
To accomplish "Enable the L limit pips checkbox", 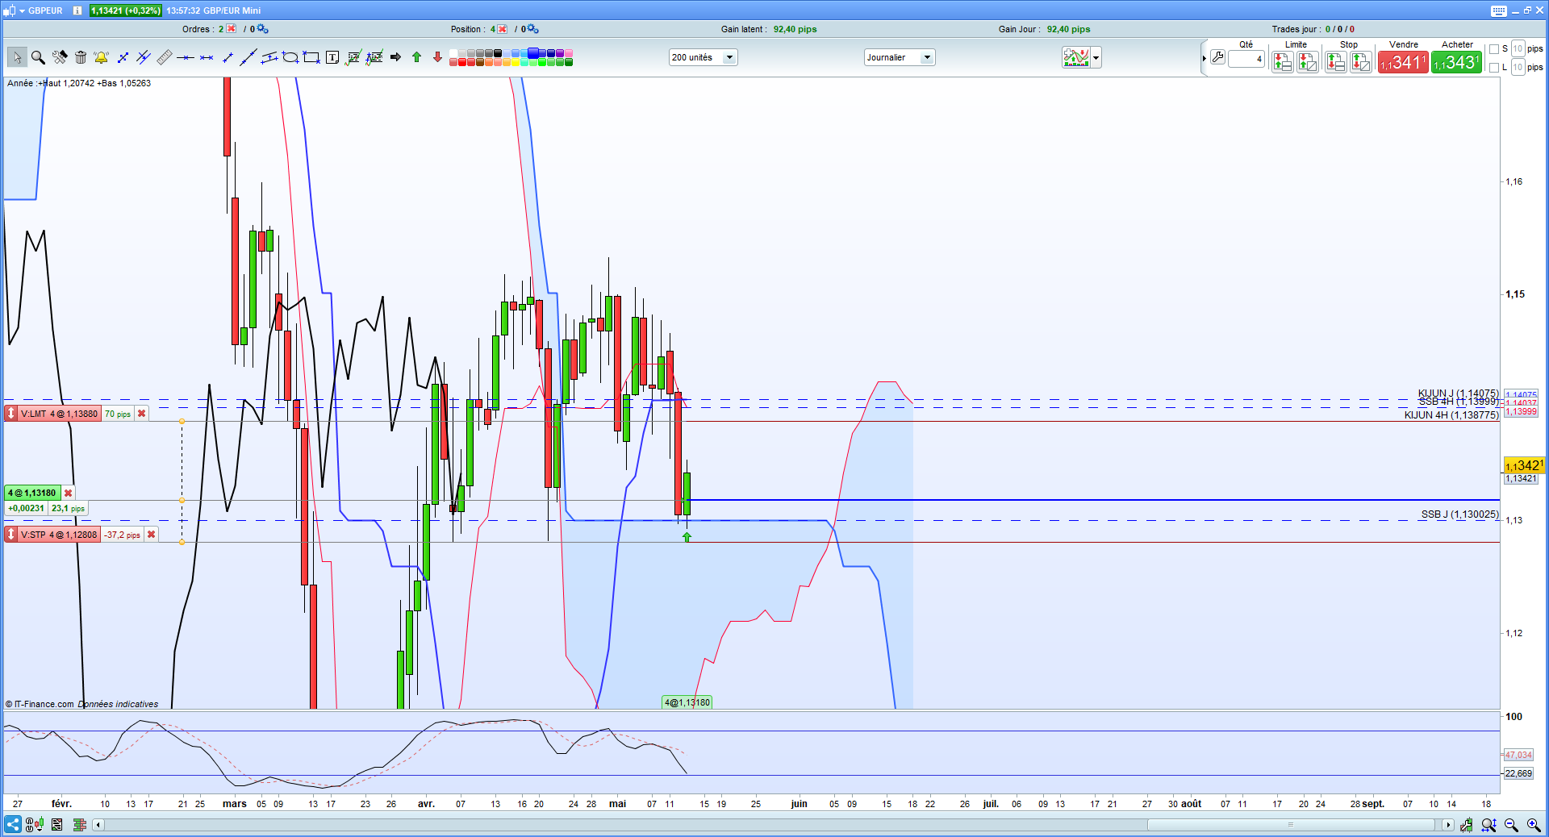I will coord(1494,68).
